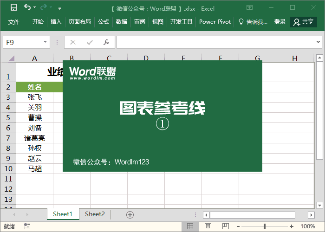The image size is (325, 232).
Task: Switch to Page Layout view icon
Action: [x=208, y=226]
